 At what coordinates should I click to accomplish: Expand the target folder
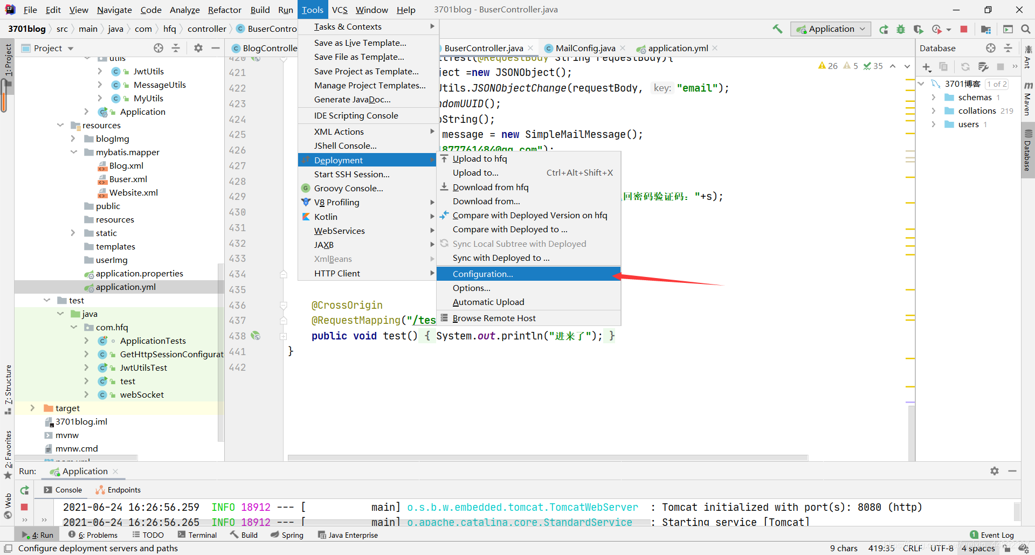pyautogui.click(x=32, y=408)
